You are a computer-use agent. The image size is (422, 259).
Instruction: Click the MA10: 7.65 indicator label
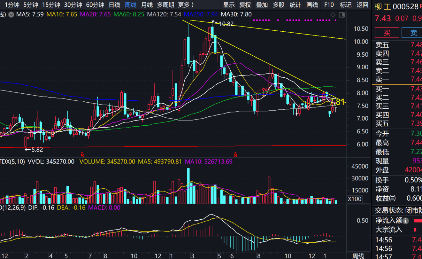(62, 14)
